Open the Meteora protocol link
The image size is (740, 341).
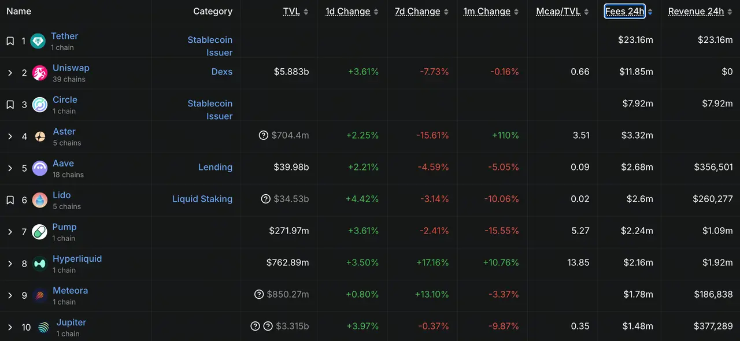click(x=70, y=290)
